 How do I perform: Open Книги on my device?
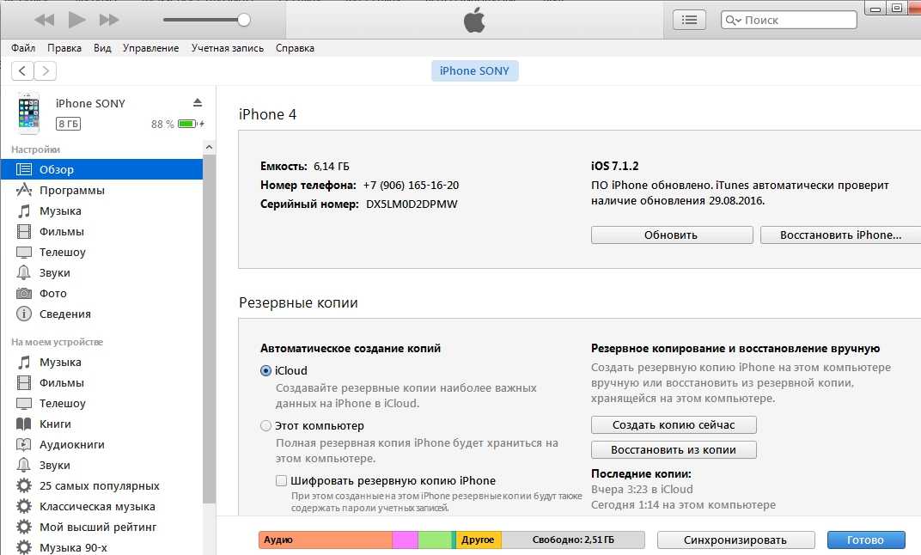55,424
